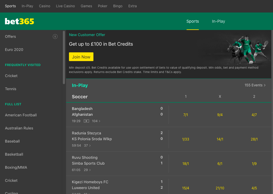Open Boxing/MMA in full list

click(x=16, y=167)
